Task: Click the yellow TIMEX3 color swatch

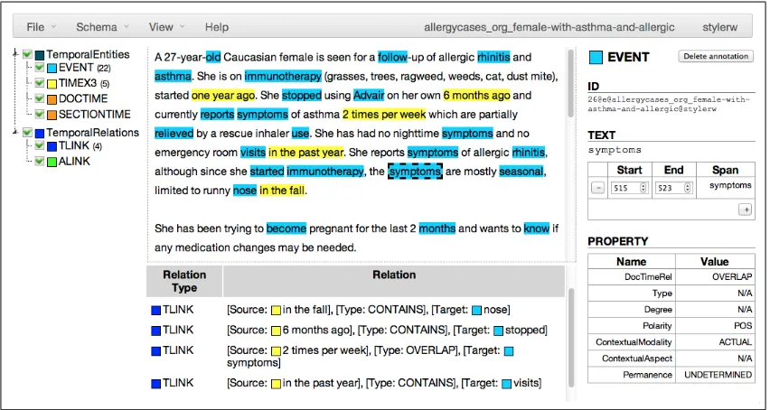Action: (x=52, y=84)
